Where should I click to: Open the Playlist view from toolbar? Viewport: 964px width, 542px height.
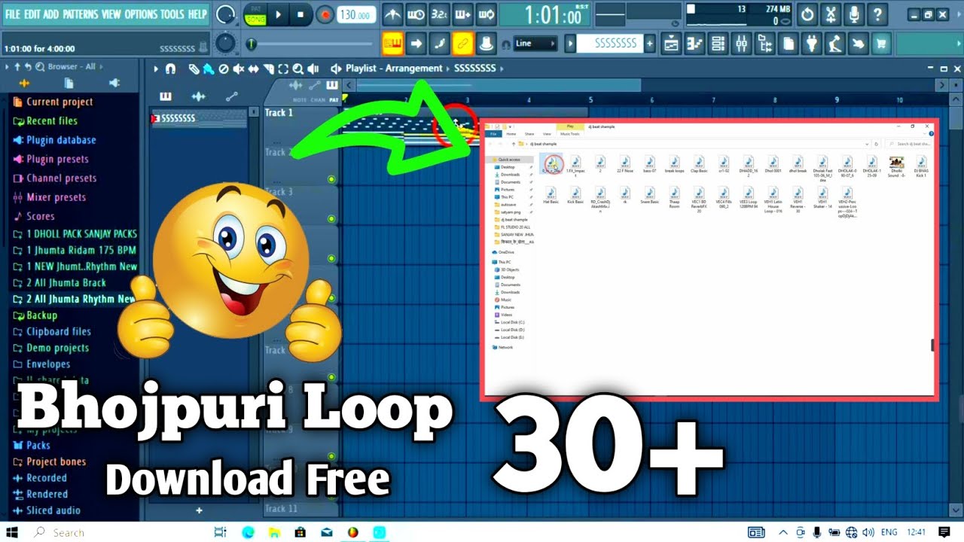(x=670, y=44)
